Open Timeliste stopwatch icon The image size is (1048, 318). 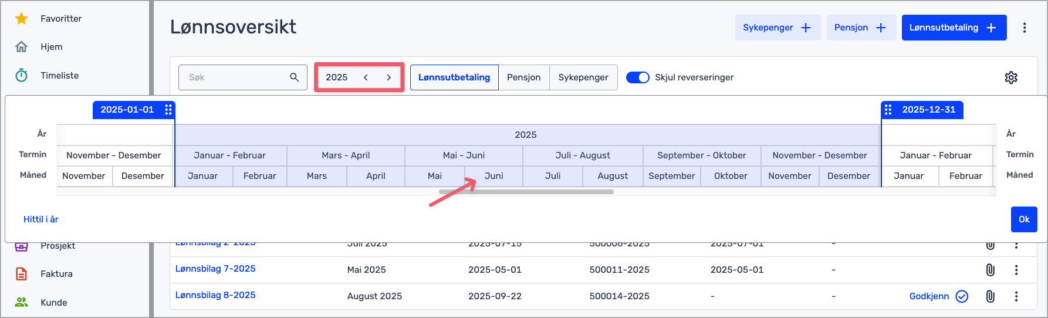[x=21, y=75]
